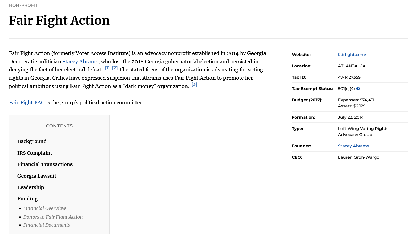Viewport: 413px width, 234px height.
Task: Open Stacey Abrams founder link in sidebar
Action: (353, 146)
